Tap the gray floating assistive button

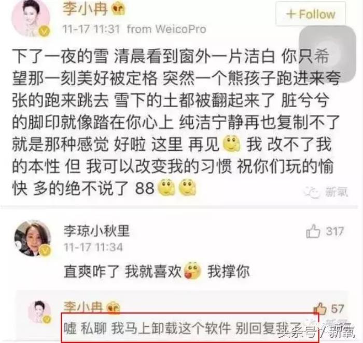327,54
